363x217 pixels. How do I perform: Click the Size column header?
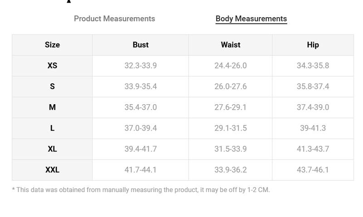52,45
